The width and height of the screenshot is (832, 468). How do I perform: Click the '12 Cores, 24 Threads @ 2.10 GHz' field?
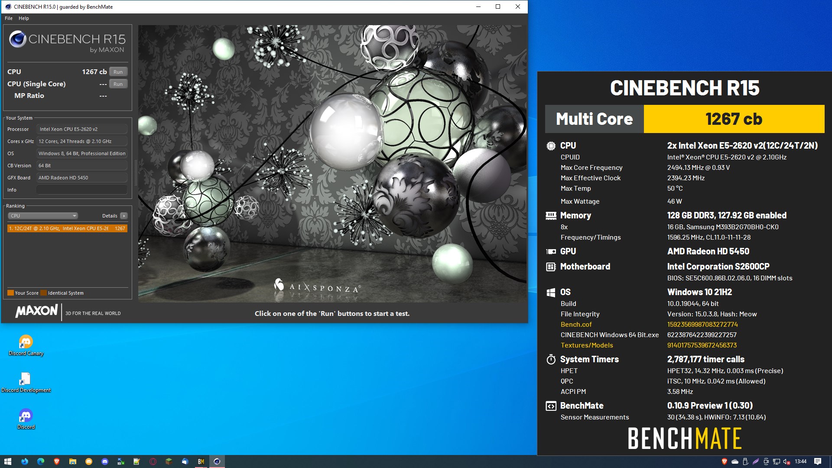tap(82, 141)
